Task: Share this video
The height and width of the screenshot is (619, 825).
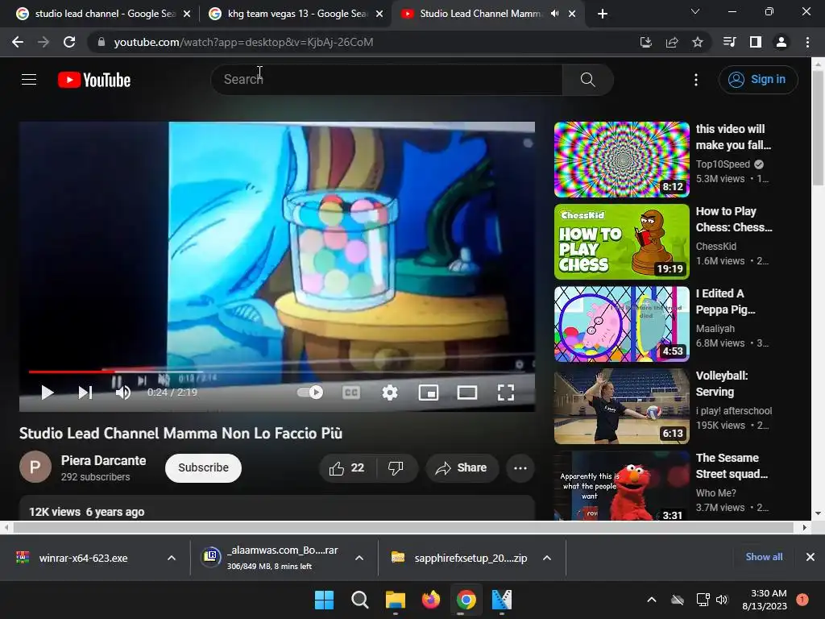Action: tap(462, 468)
